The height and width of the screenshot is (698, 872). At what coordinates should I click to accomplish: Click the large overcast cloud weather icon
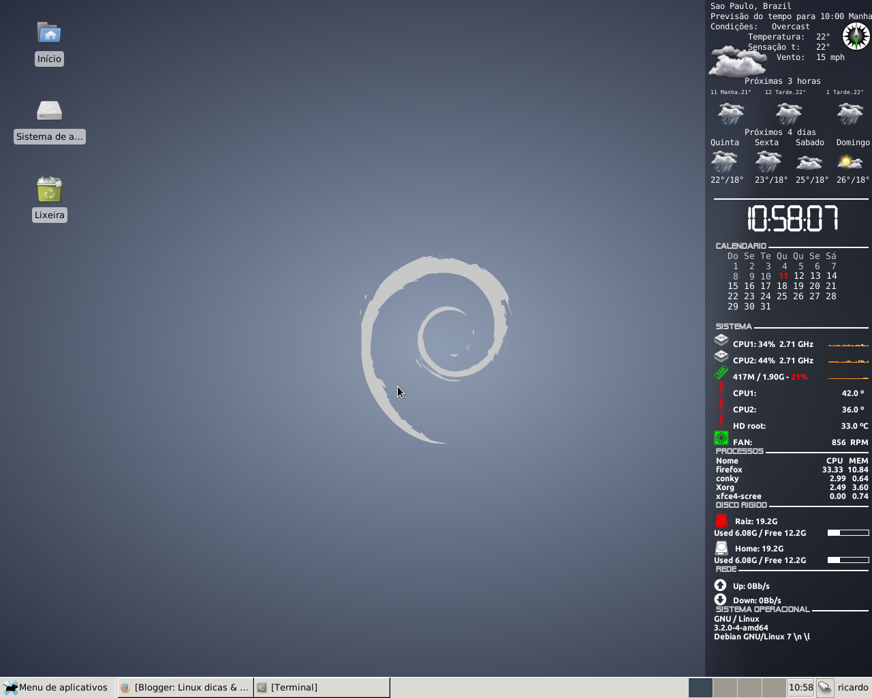pos(736,61)
